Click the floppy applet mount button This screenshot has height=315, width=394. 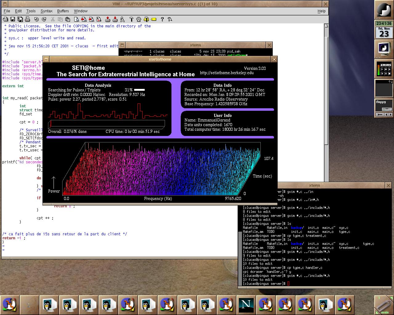click(x=380, y=115)
